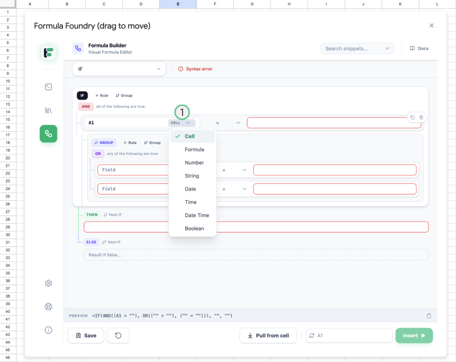
Task: Select the Formula Builder sidebar icon
Action: click(x=49, y=134)
